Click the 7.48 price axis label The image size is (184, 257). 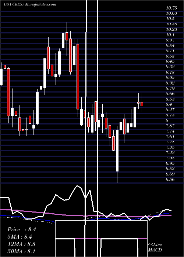170,142
